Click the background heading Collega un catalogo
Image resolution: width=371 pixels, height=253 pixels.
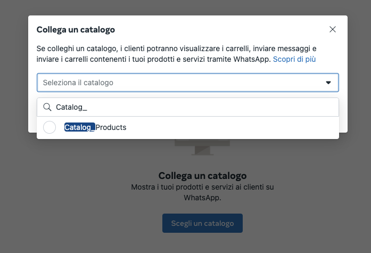click(x=202, y=176)
